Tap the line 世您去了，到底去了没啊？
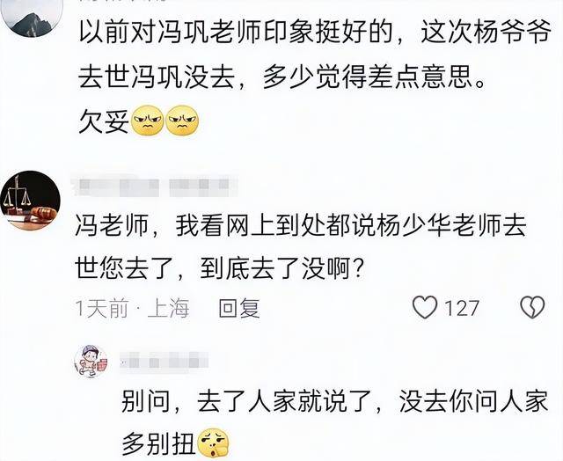563x461 pixels. point(218,268)
